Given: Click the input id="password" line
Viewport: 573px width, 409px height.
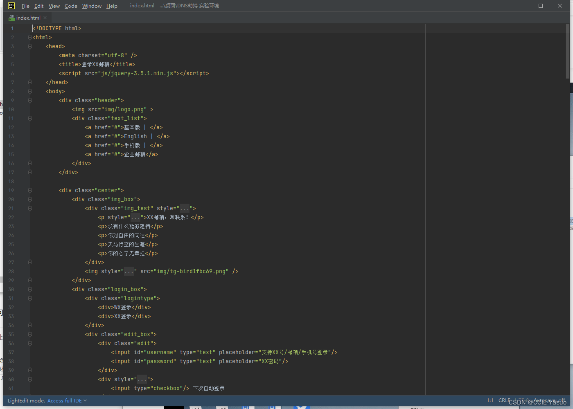Looking at the screenshot, I should pyautogui.click(x=200, y=361).
